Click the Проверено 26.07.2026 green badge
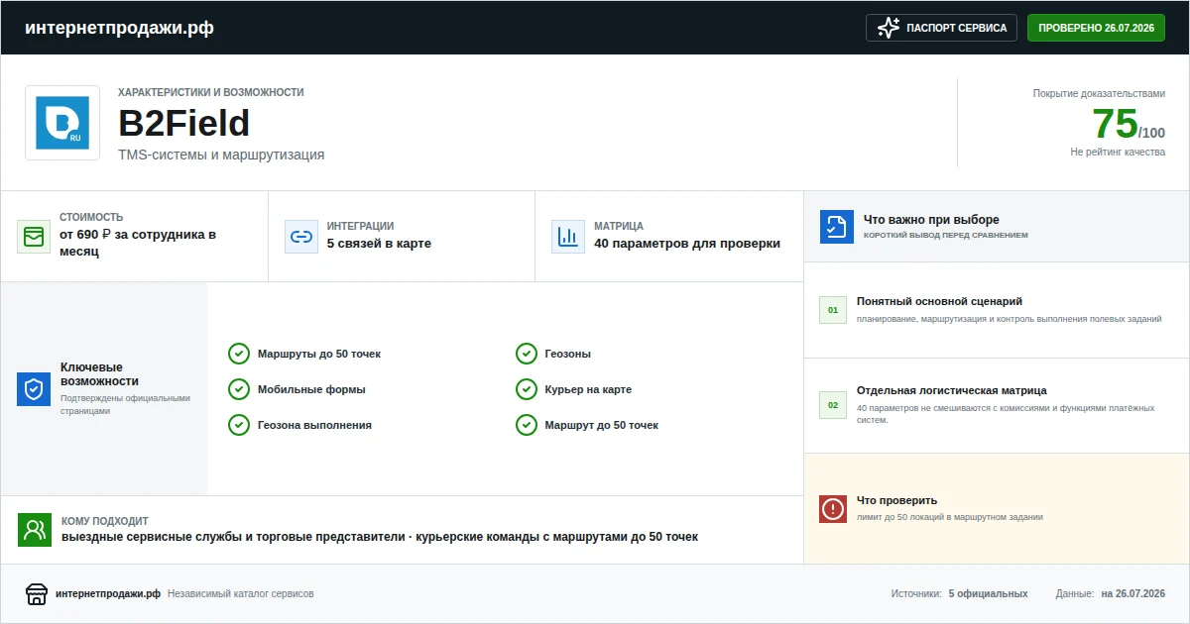Image resolution: width=1190 pixels, height=624 pixels. click(x=1096, y=28)
